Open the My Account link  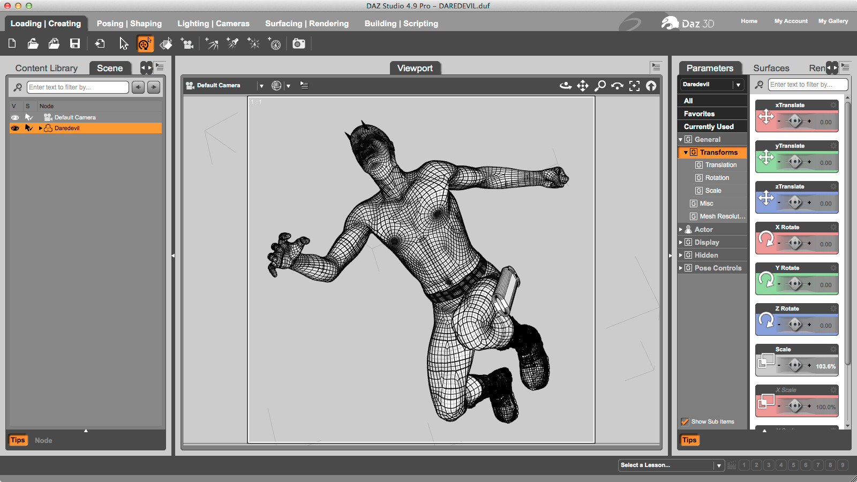pos(791,21)
